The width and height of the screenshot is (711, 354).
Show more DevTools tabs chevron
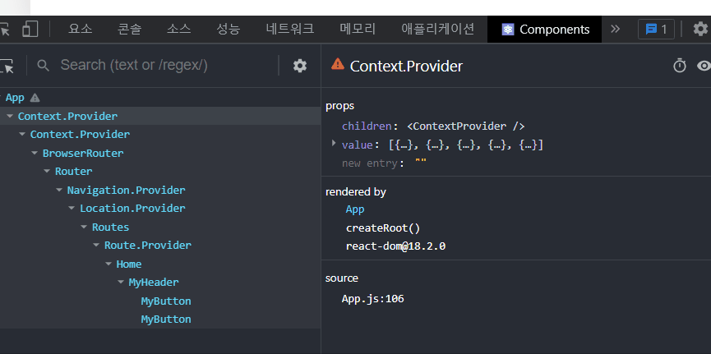(615, 29)
